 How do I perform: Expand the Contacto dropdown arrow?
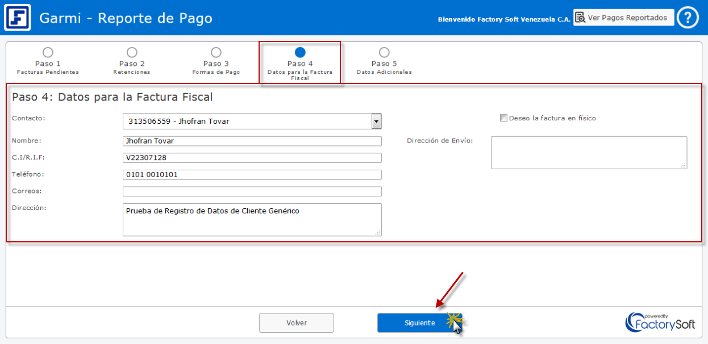(x=376, y=121)
